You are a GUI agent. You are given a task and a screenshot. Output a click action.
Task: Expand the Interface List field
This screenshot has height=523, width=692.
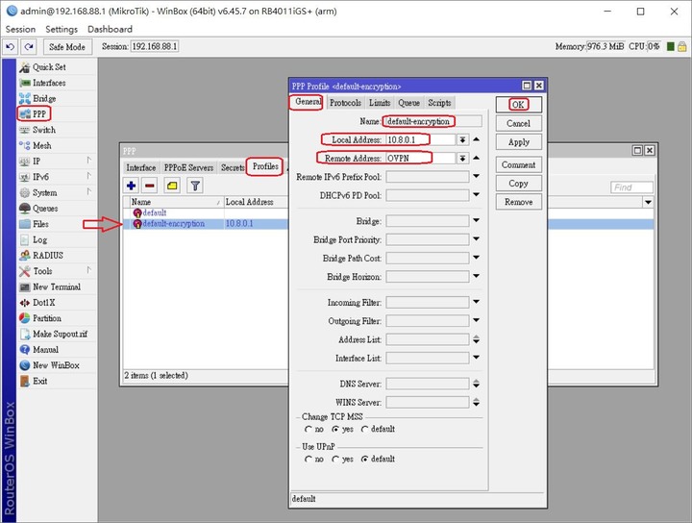pyautogui.click(x=476, y=358)
